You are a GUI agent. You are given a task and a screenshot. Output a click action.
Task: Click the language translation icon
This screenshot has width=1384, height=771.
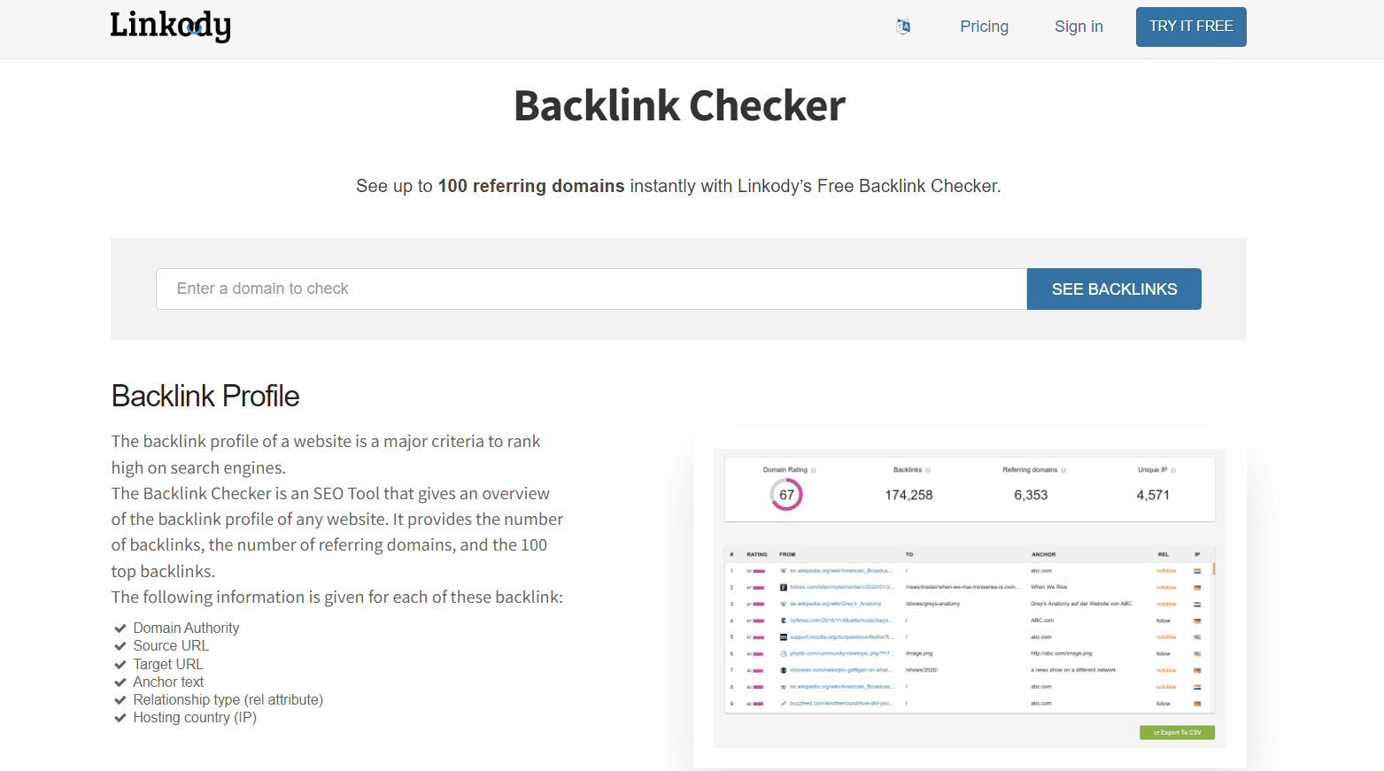(903, 27)
